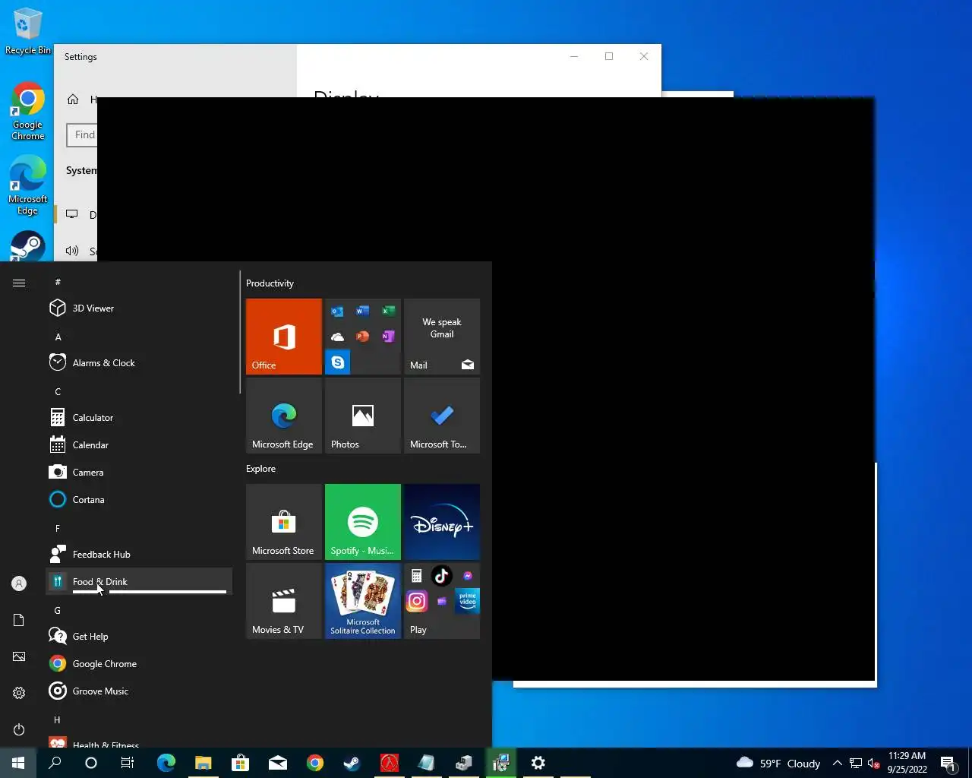The height and width of the screenshot is (778, 972).
Task: Click the taskbar clock showing 11:29 AM
Action: [907, 763]
